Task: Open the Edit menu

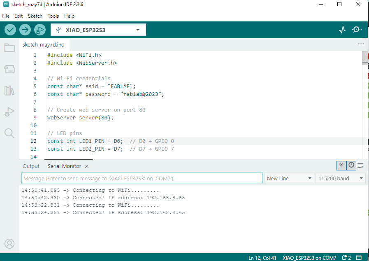Action: click(x=19, y=16)
